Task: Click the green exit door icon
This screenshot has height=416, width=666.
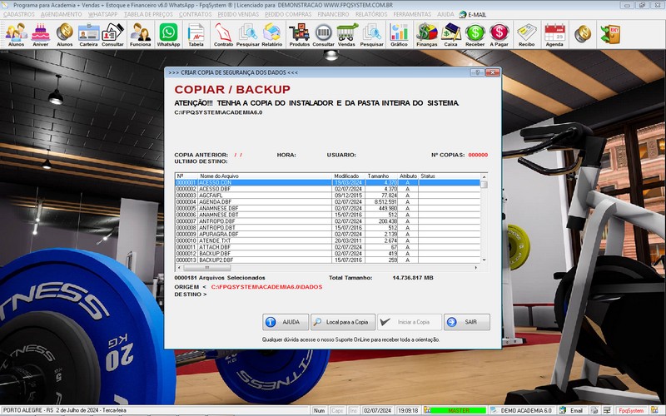Action: click(610, 34)
